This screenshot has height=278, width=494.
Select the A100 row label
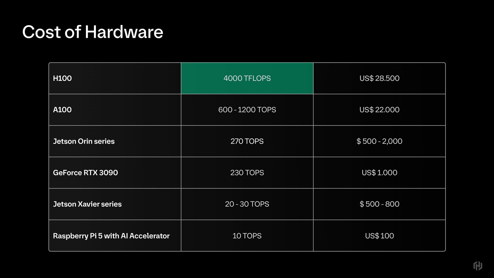(x=62, y=110)
